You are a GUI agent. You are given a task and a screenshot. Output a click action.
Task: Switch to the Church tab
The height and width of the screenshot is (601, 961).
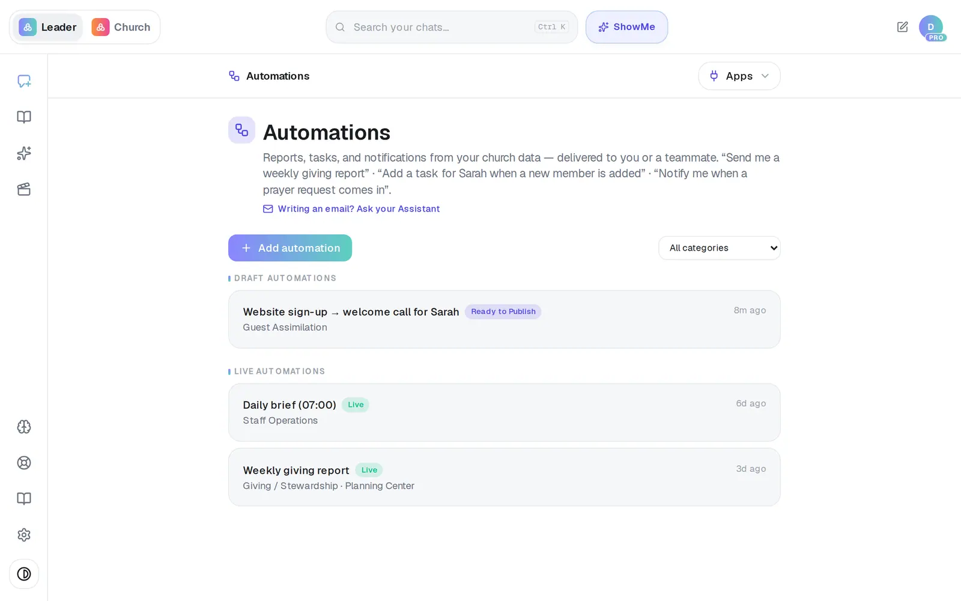click(121, 27)
